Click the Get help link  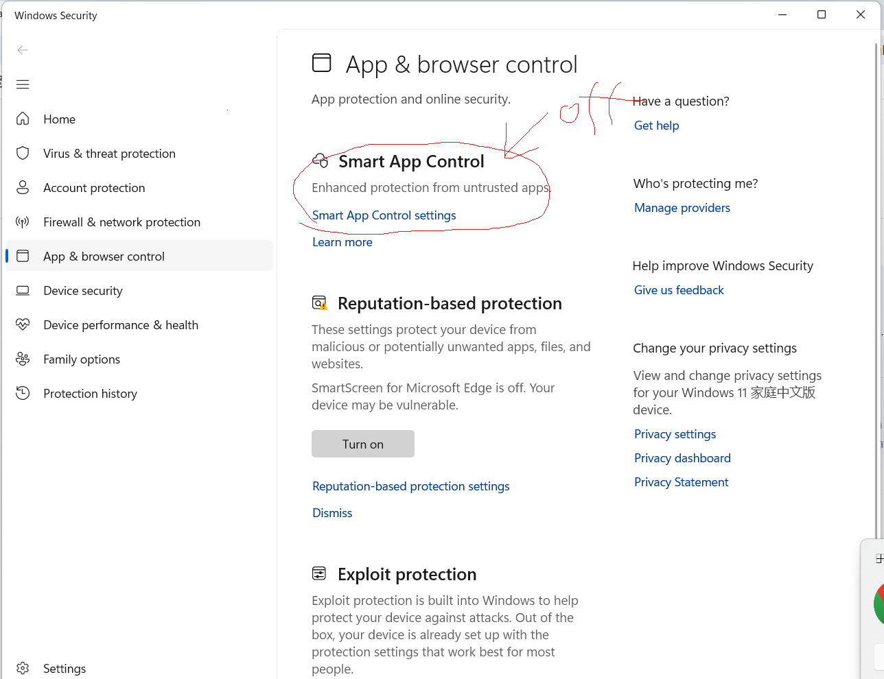[656, 126]
